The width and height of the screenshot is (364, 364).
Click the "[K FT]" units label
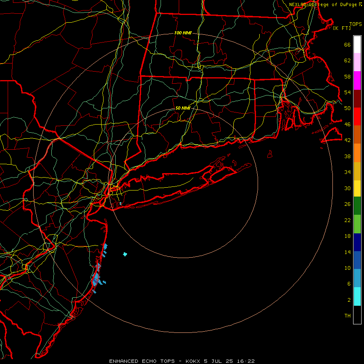tap(342, 28)
